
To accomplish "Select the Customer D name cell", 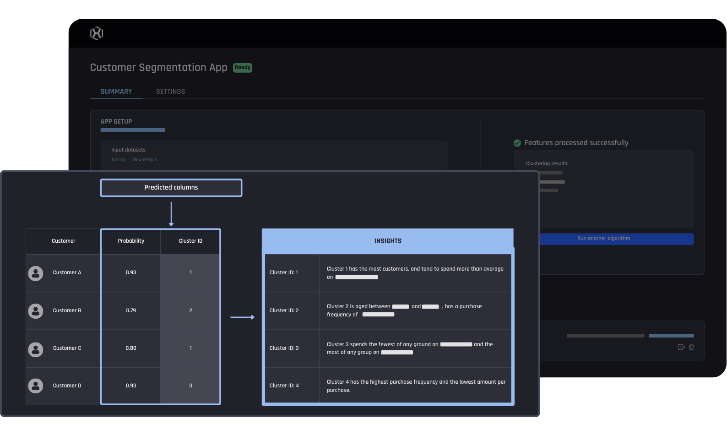I will click(67, 386).
